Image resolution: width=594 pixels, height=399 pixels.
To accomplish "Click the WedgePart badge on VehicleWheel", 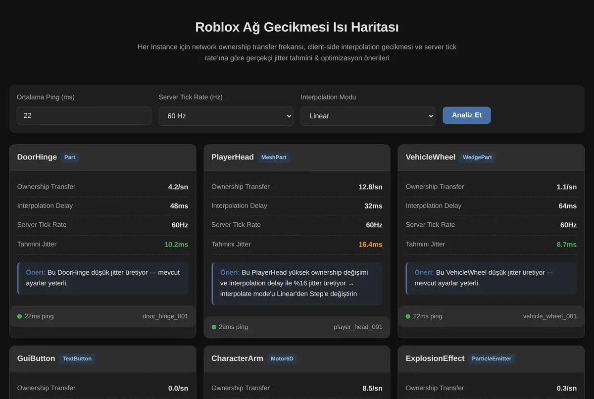I will coord(477,157).
